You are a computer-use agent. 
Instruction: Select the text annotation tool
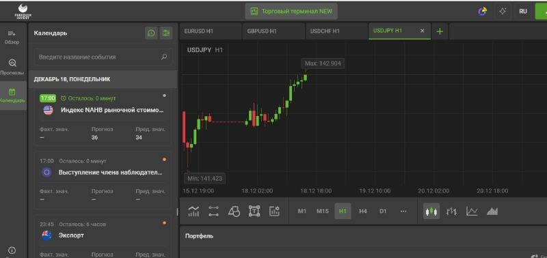(254, 211)
